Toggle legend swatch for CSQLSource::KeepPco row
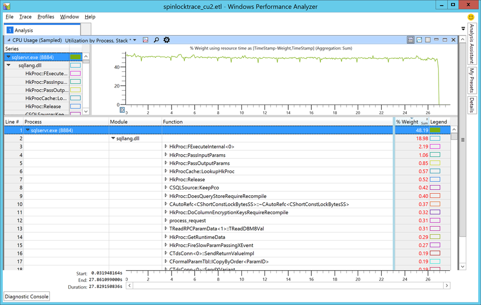Viewport: 481px width, 305px height. [x=435, y=187]
